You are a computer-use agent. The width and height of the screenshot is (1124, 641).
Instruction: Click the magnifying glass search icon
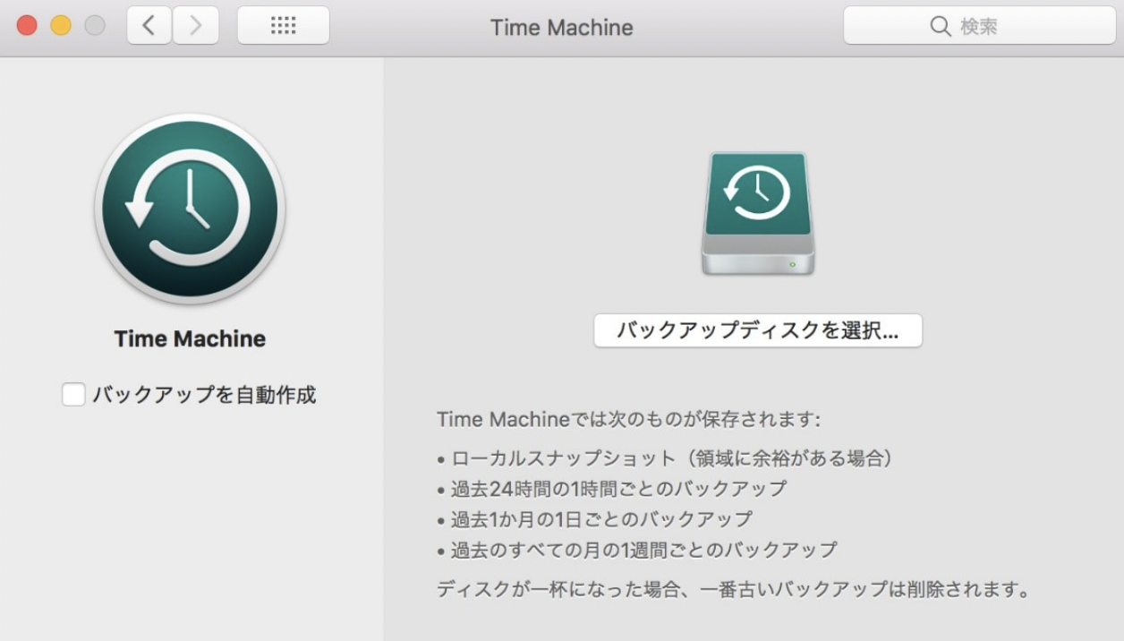(x=941, y=27)
